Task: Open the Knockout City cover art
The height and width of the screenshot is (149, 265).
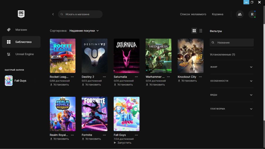Action: point(191,56)
